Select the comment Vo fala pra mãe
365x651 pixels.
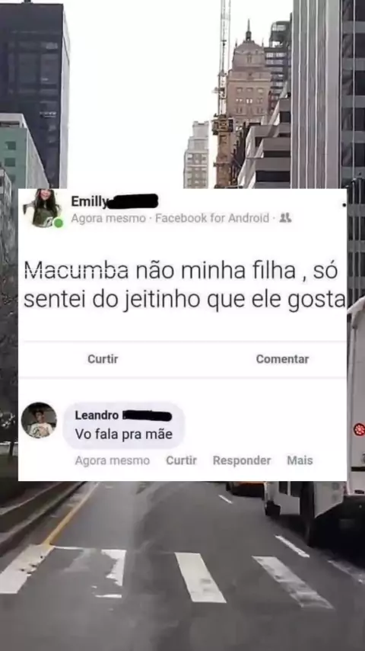(x=123, y=435)
